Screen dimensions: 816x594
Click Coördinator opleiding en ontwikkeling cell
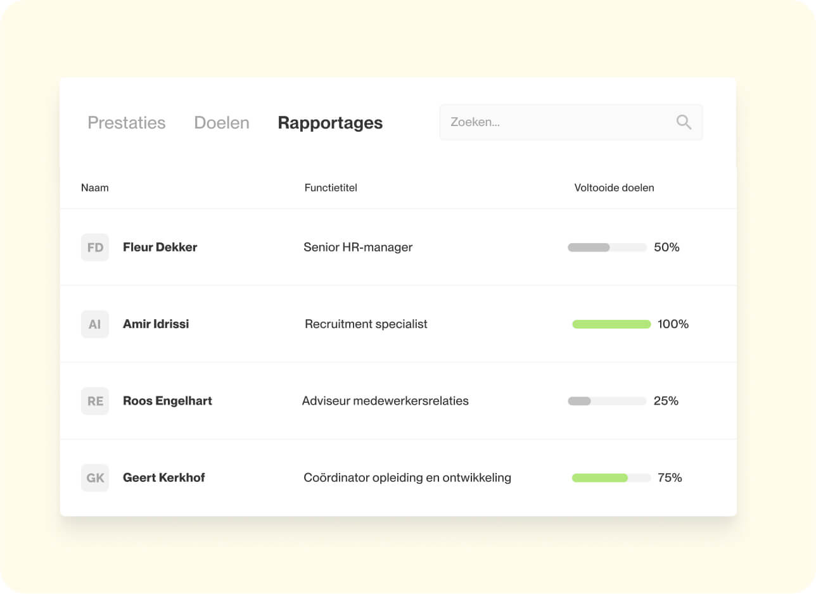coord(407,478)
